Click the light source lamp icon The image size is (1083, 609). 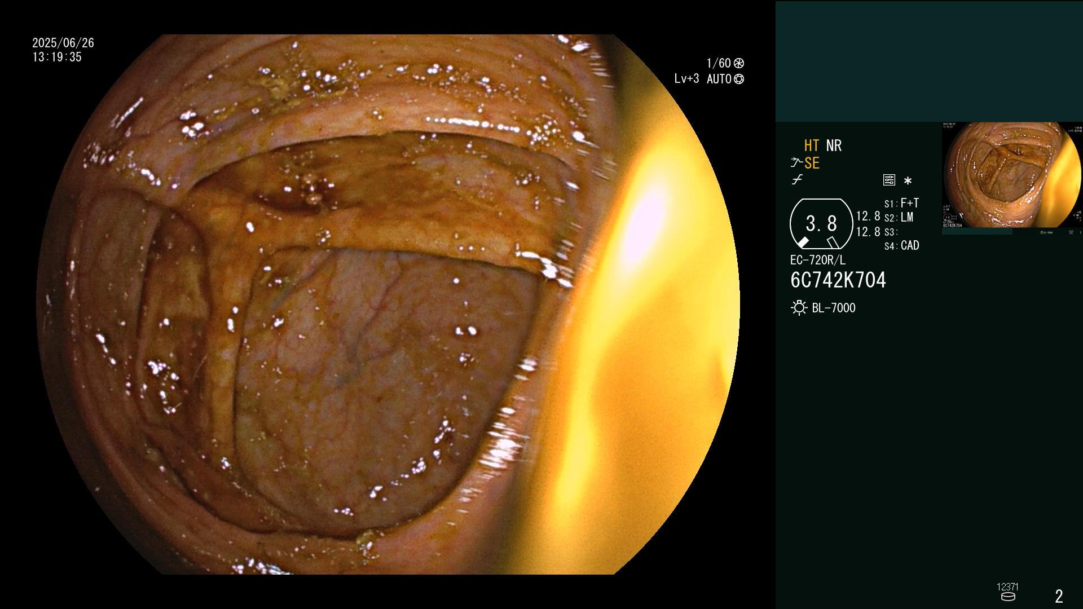click(x=799, y=308)
